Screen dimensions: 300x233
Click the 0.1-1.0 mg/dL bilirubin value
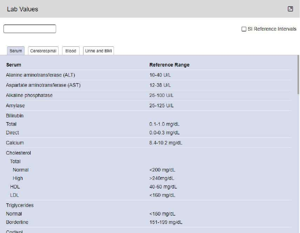point(164,124)
